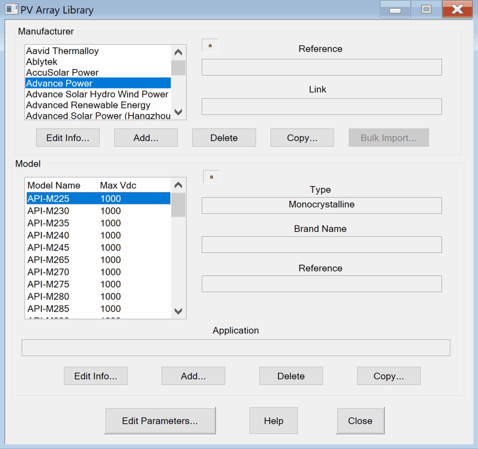Image resolution: width=478 pixels, height=449 pixels.
Task: Copy the selected model API-M225
Action: [389, 376]
